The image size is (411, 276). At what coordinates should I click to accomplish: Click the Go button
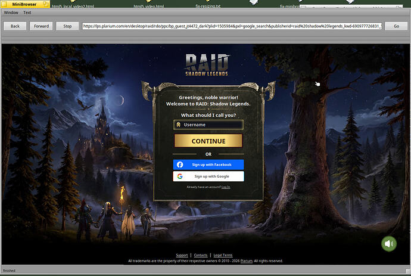396,26
